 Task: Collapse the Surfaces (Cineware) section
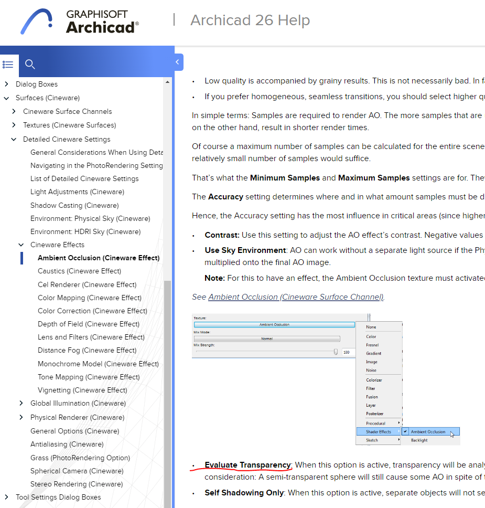coord(6,98)
